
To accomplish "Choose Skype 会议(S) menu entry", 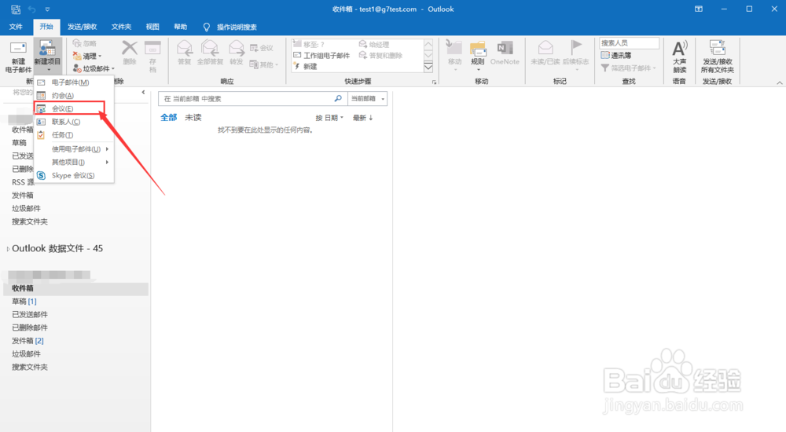I will point(73,175).
